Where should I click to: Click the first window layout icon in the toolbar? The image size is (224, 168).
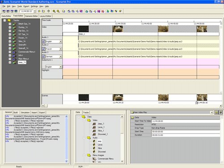click(4, 11)
